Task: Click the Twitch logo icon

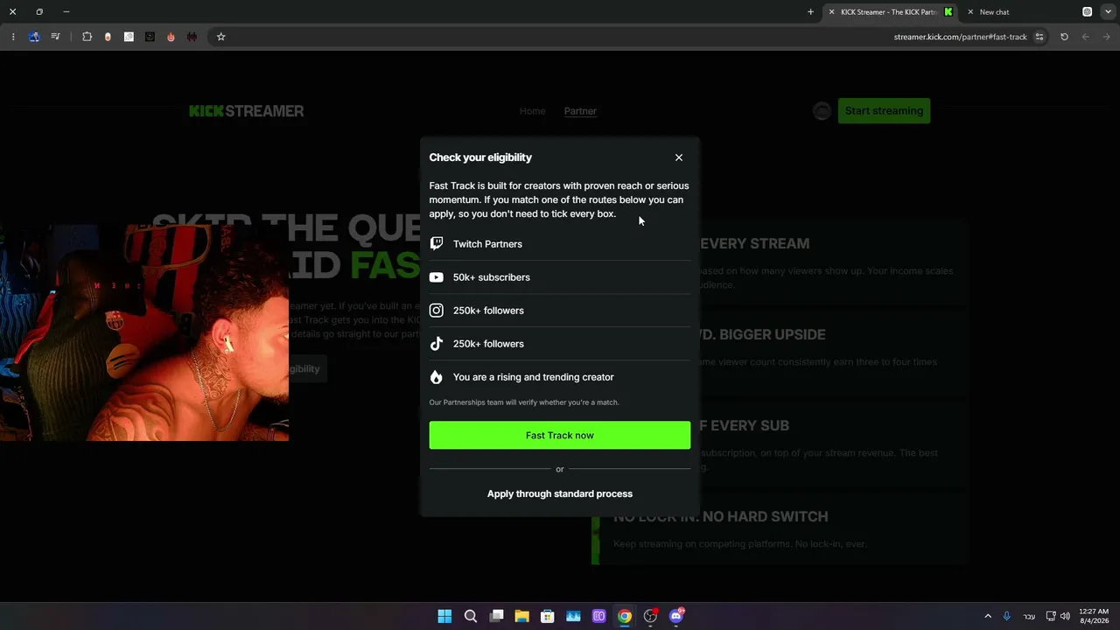Action: pos(437,244)
